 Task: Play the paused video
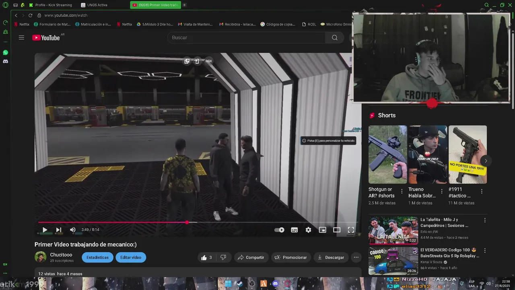pyautogui.click(x=45, y=230)
